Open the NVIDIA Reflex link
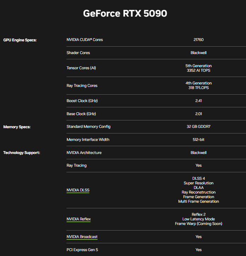This screenshot has width=246, height=256. click(x=78, y=219)
